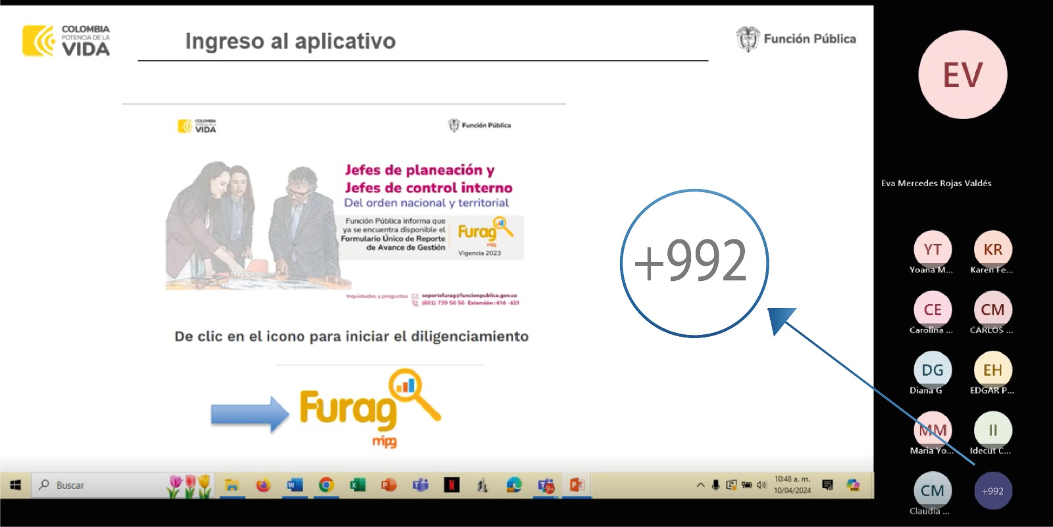The height and width of the screenshot is (527, 1053).
Task: Select participant EDGAR EH avatar
Action: click(992, 370)
